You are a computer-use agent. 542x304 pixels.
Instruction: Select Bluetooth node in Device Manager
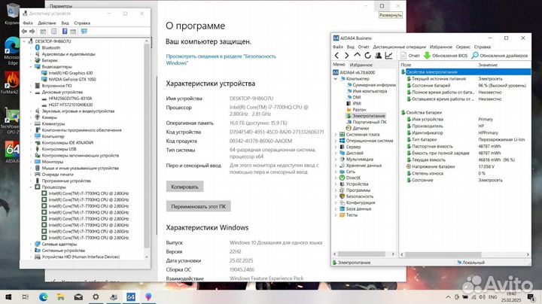click(x=51, y=47)
